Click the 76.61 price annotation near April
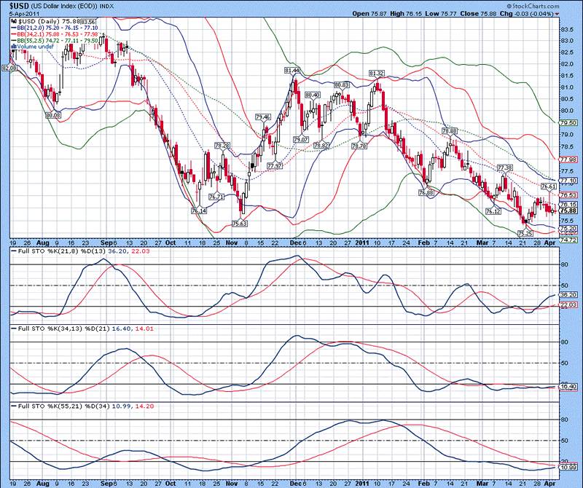This screenshot has height=488, width=583. 548,186
